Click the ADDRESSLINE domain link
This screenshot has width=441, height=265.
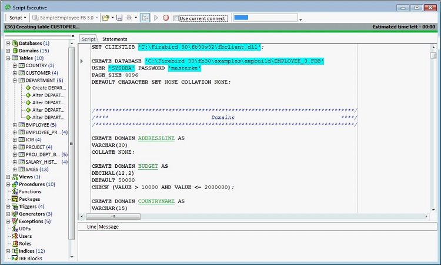coord(157,138)
